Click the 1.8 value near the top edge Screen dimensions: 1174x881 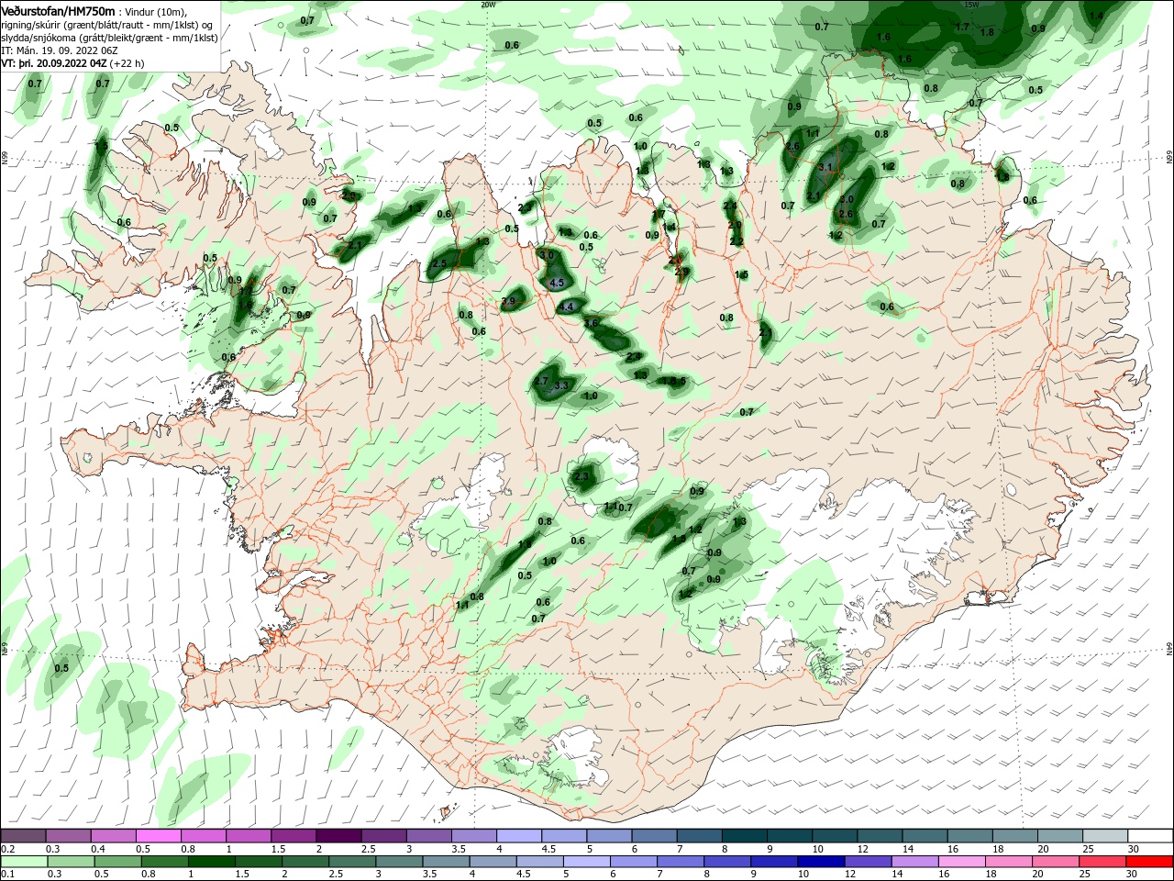pyautogui.click(x=987, y=32)
